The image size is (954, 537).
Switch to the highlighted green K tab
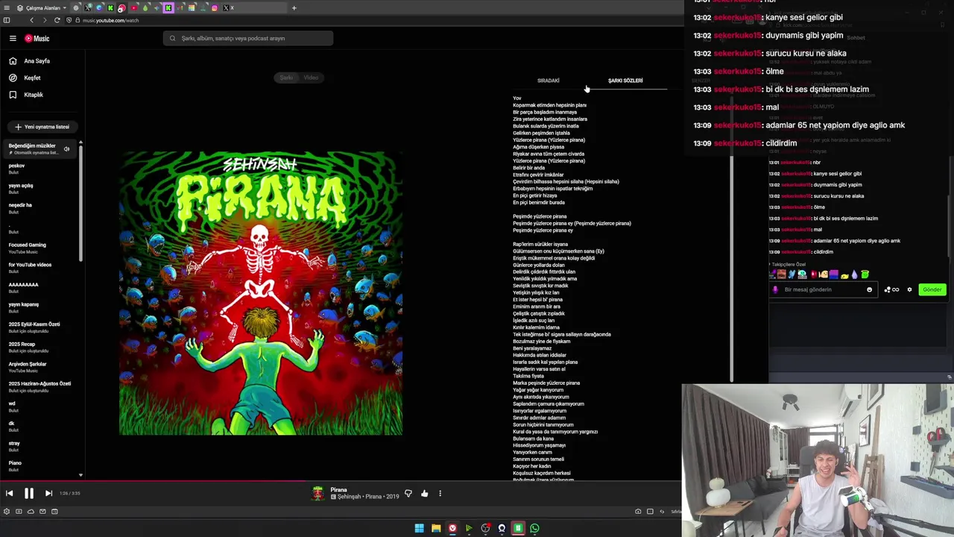tap(168, 8)
